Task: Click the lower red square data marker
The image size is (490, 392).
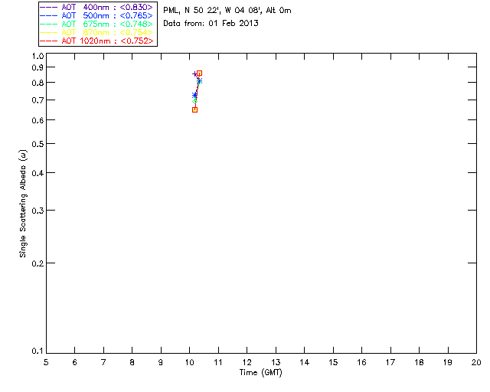Action: click(x=194, y=109)
